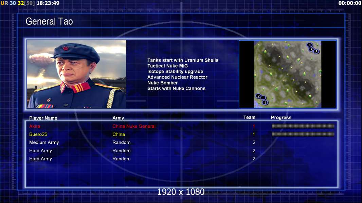Click 'Tanks start with Uranium Shells' text
The image size is (362, 203).
[x=183, y=60]
